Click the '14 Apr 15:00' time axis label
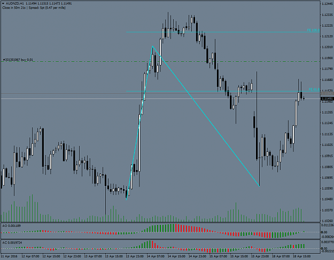The width and height of the screenshot is (334, 260). [x=176, y=256]
